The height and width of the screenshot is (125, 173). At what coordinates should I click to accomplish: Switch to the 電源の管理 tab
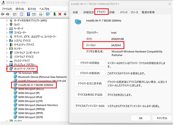point(148,12)
